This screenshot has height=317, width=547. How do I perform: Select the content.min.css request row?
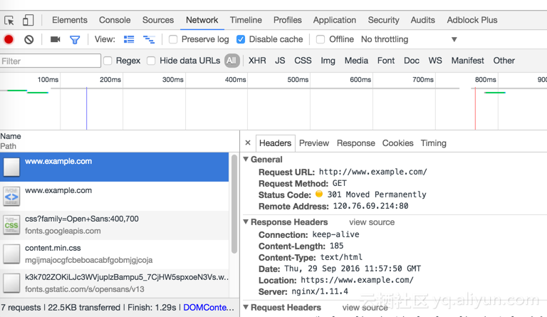(x=115, y=254)
